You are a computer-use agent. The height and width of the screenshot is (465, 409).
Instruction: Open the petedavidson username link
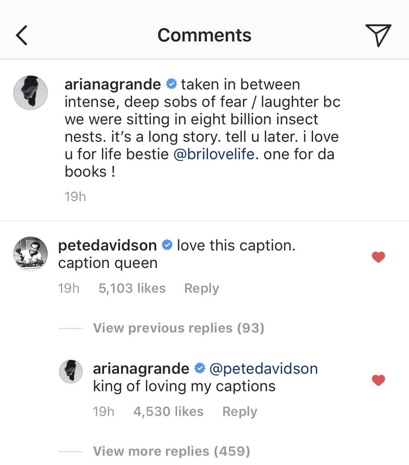click(107, 245)
